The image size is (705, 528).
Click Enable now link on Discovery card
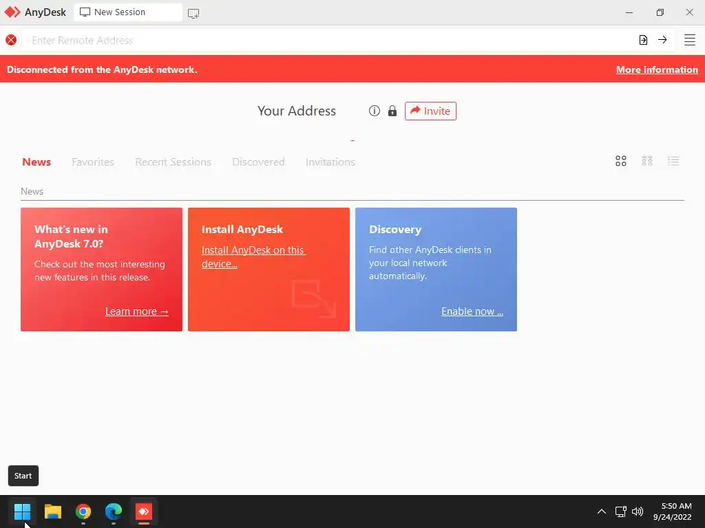pos(472,311)
